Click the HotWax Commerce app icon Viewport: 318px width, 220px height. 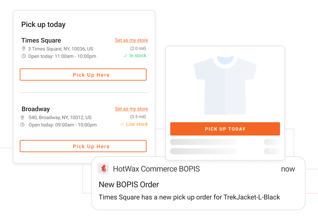point(104,169)
